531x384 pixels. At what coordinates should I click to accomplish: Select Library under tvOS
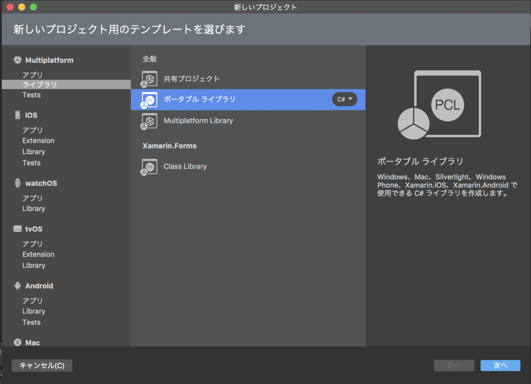click(34, 265)
